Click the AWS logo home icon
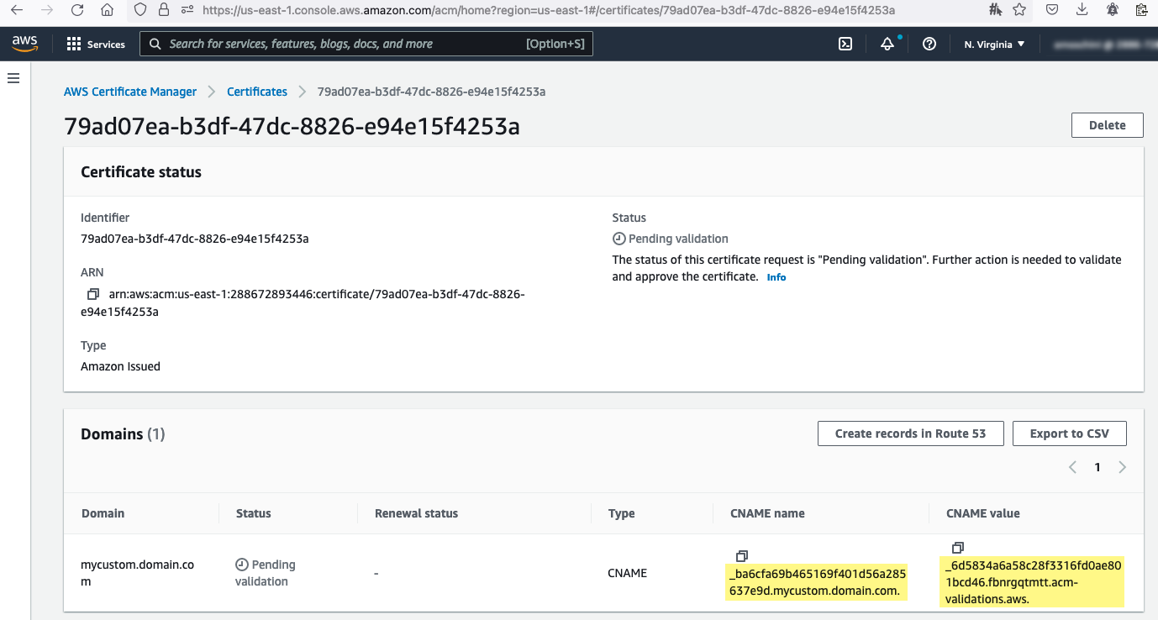Viewport: 1158px width, 620px height. pyautogui.click(x=24, y=44)
